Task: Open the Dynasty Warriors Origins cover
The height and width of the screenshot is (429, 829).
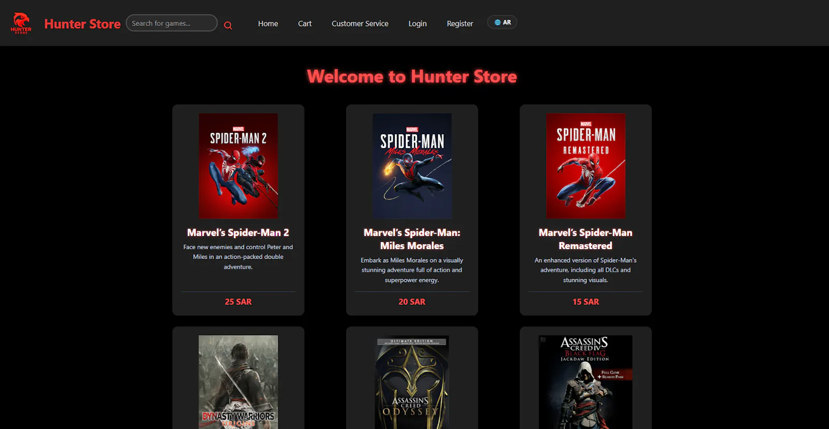Action: click(238, 382)
